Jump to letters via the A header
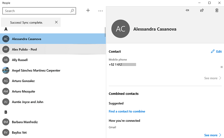This screenshot has height=138, width=224. (x=6, y=29)
